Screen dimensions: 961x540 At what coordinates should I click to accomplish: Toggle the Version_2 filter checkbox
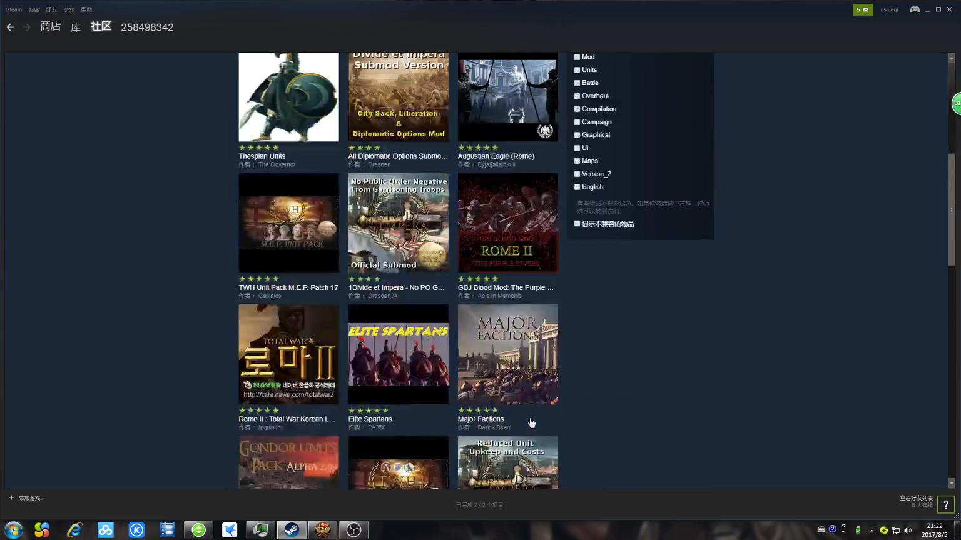(x=577, y=174)
